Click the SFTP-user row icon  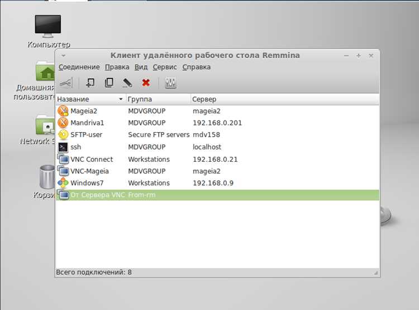[x=63, y=135]
